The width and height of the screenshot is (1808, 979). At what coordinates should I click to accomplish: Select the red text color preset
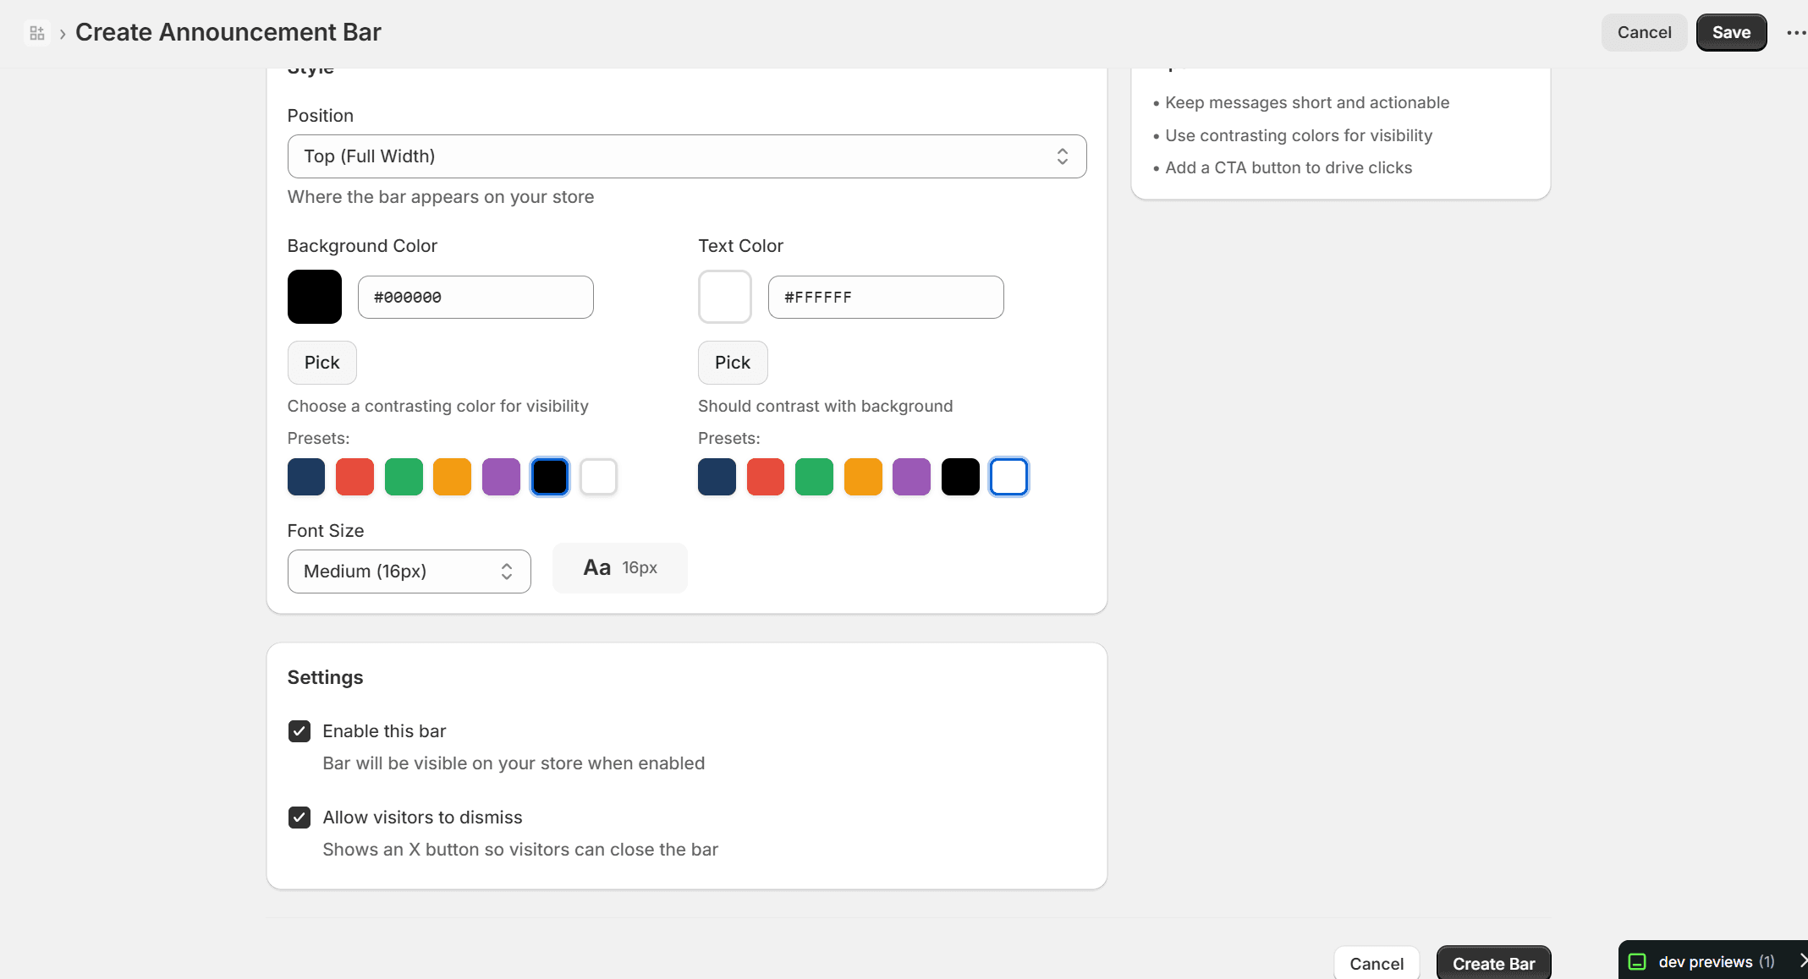[x=766, y=476]
